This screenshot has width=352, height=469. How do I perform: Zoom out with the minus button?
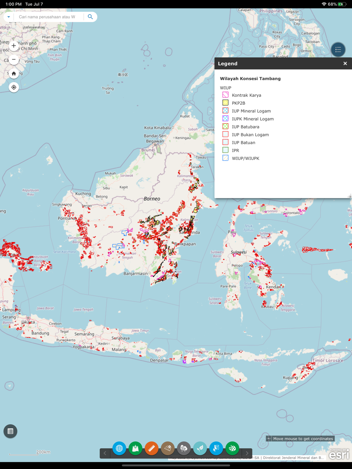14,59
